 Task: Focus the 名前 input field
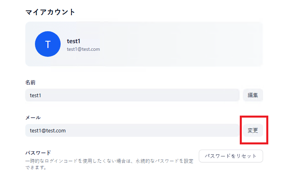(133, 95)
